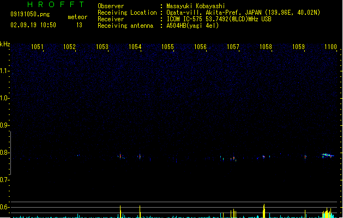The image size is (343, 218).
Task: Click the HROFFT title text
Action: [56, 4]
